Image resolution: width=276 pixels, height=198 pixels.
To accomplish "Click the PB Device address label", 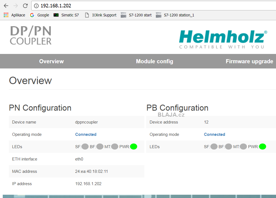I will pyautogui.click(x=164, y=122).
